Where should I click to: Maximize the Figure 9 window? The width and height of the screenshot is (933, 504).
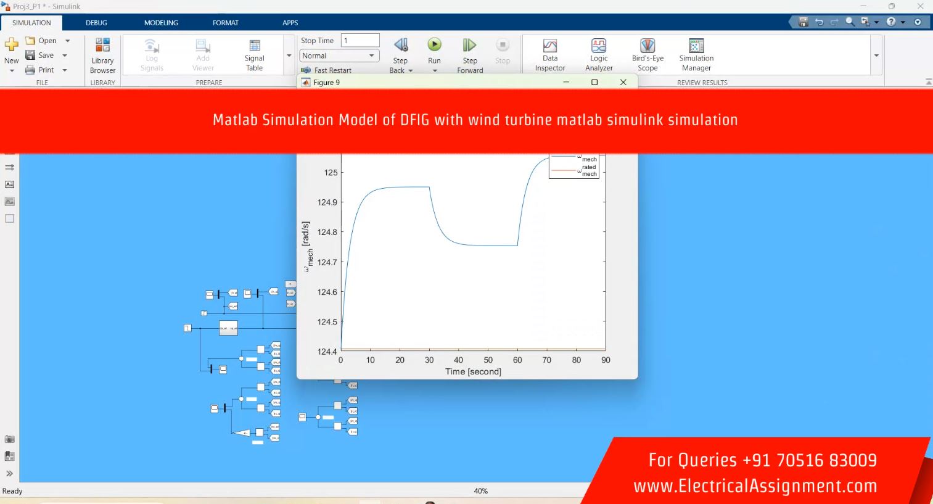594,82
